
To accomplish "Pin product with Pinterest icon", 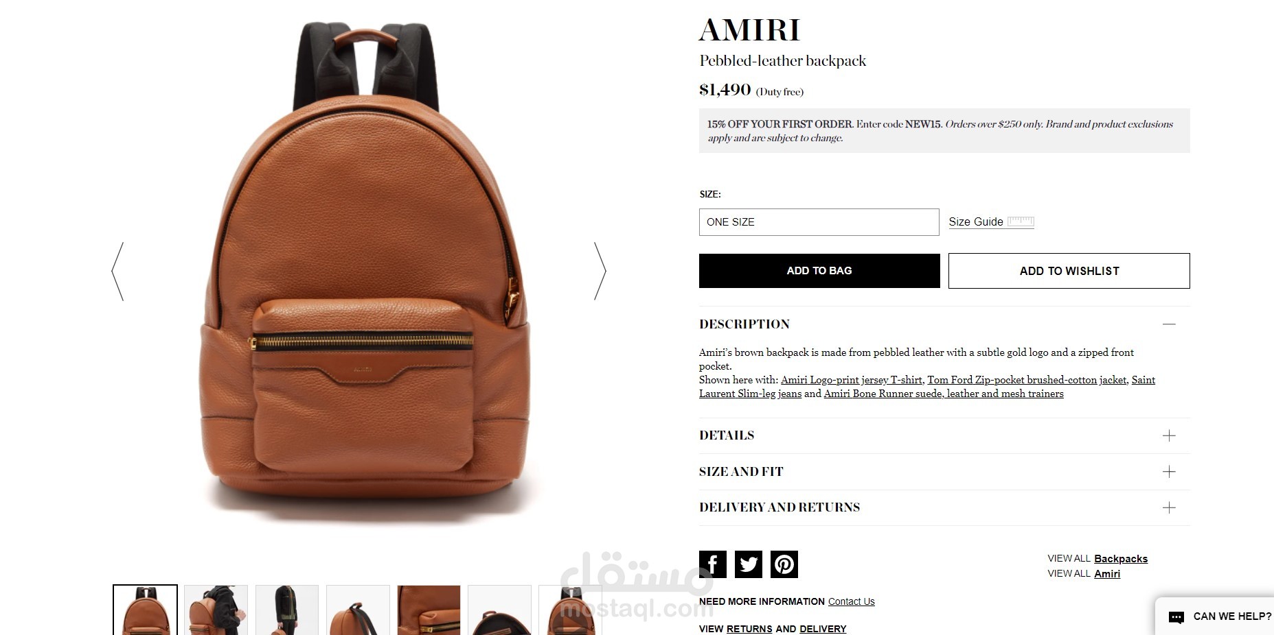I will point(784,564).
